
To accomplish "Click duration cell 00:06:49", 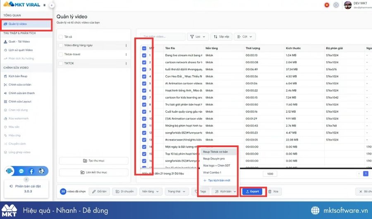I will [x=252, y=69].
